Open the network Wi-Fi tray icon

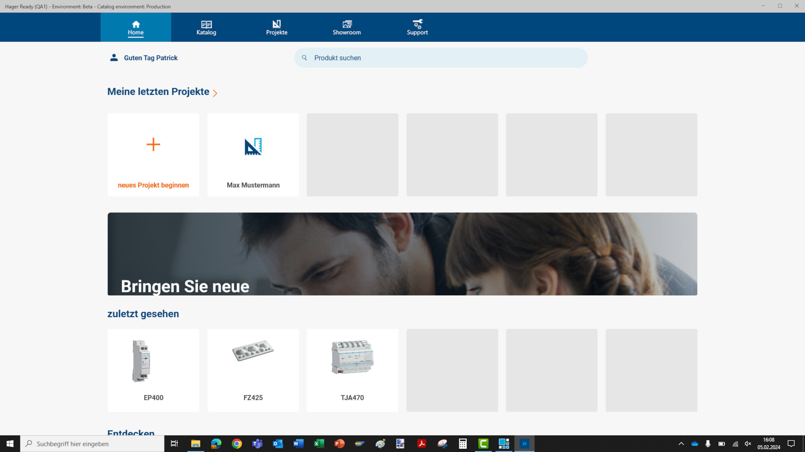[735, 444]
